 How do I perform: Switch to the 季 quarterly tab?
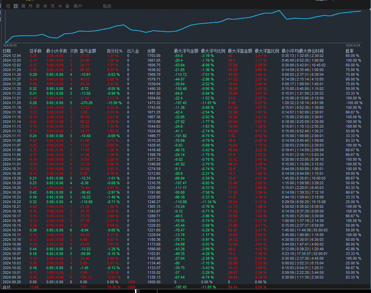pyautogui.click(x=38, y=6)
